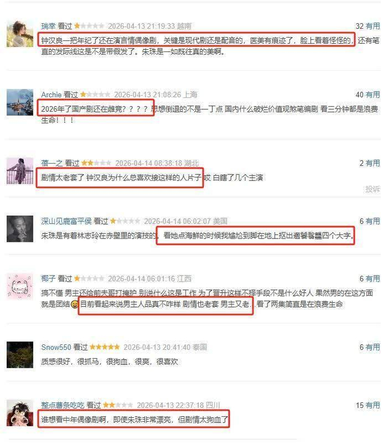
Task: Open 深山见鹿富平侯 username link
Action: point(66,221)
